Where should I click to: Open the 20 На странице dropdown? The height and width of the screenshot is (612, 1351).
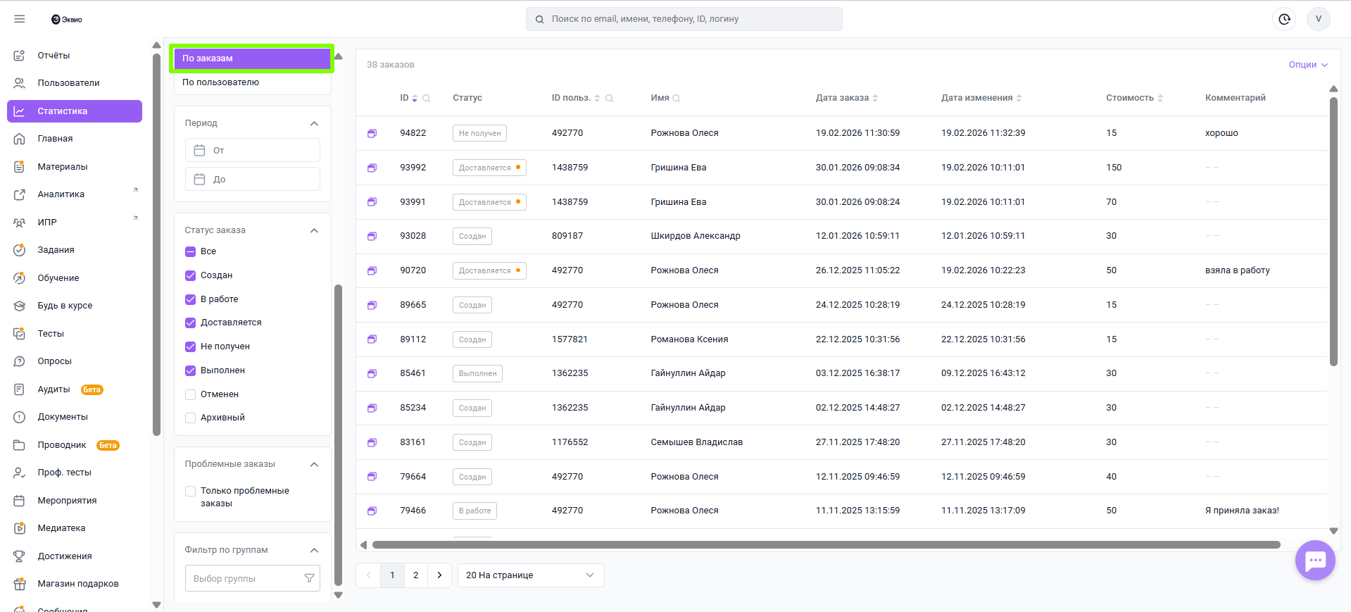[x=530, y=575]
